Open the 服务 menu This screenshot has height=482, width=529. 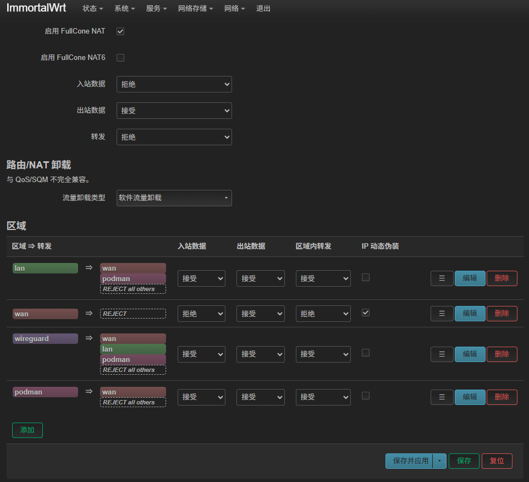(x=156, y=9)
